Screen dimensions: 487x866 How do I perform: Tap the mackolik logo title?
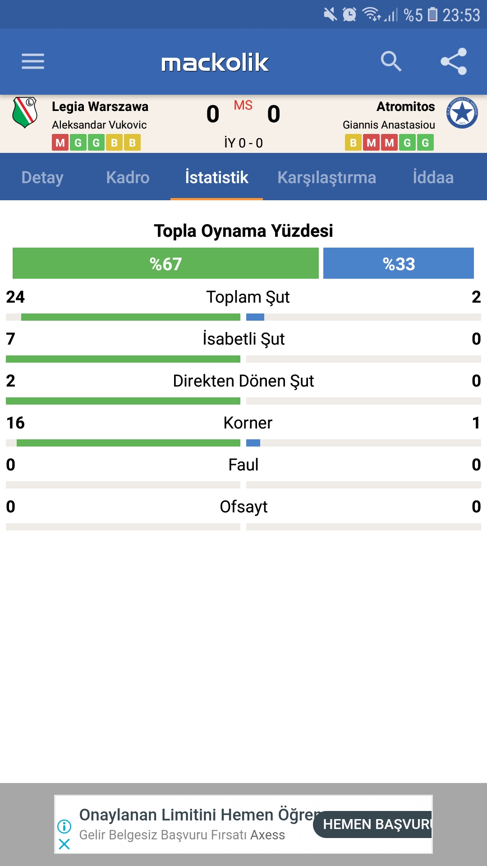215,62
